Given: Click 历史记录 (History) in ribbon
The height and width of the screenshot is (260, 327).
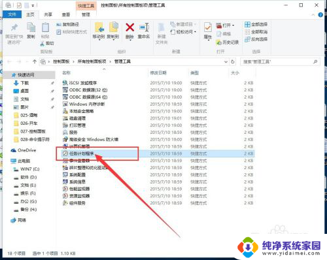Looking at the screenshot, I should coord(228,42).
